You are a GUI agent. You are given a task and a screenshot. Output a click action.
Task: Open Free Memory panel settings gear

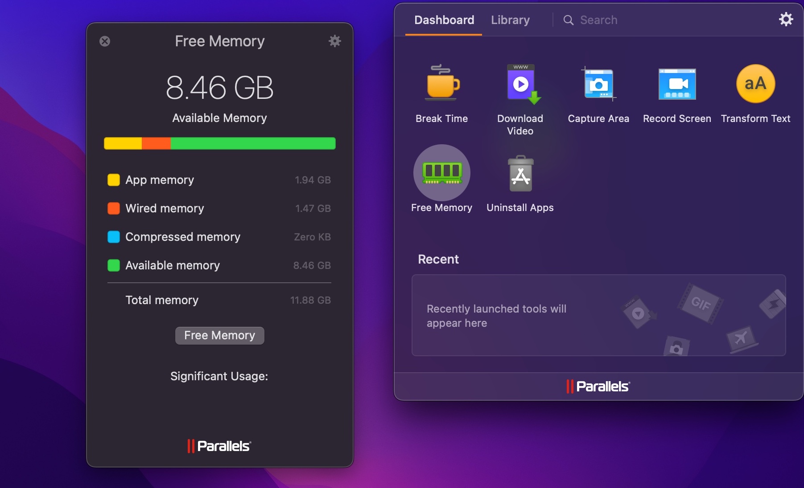pyautogui.click(x=334, y=41)
